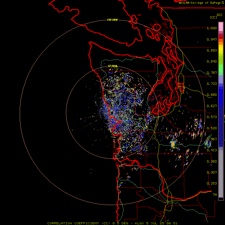
Task: Pick the lavender band of the color bar
Action: click(221, 79)
